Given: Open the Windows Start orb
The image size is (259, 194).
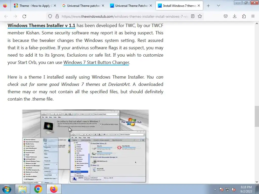Looking at the screenshot, I should coord(7,189).
